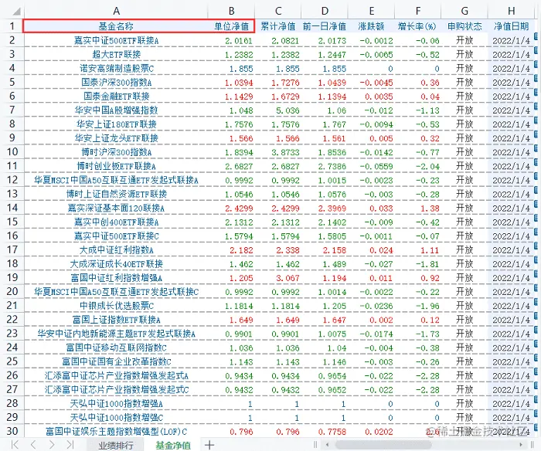The width and height of the screenshot is (541, 451).
Task: Select row 23 header
Action: point(12,334)
